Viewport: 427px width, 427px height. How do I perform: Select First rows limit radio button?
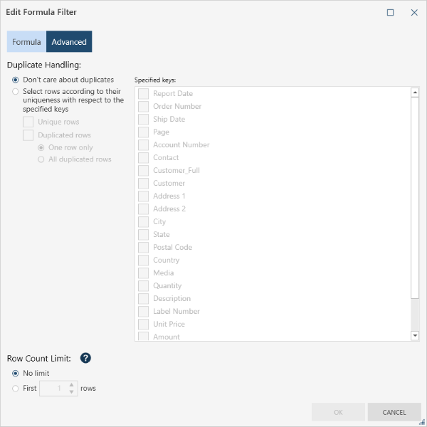point(16,389)
